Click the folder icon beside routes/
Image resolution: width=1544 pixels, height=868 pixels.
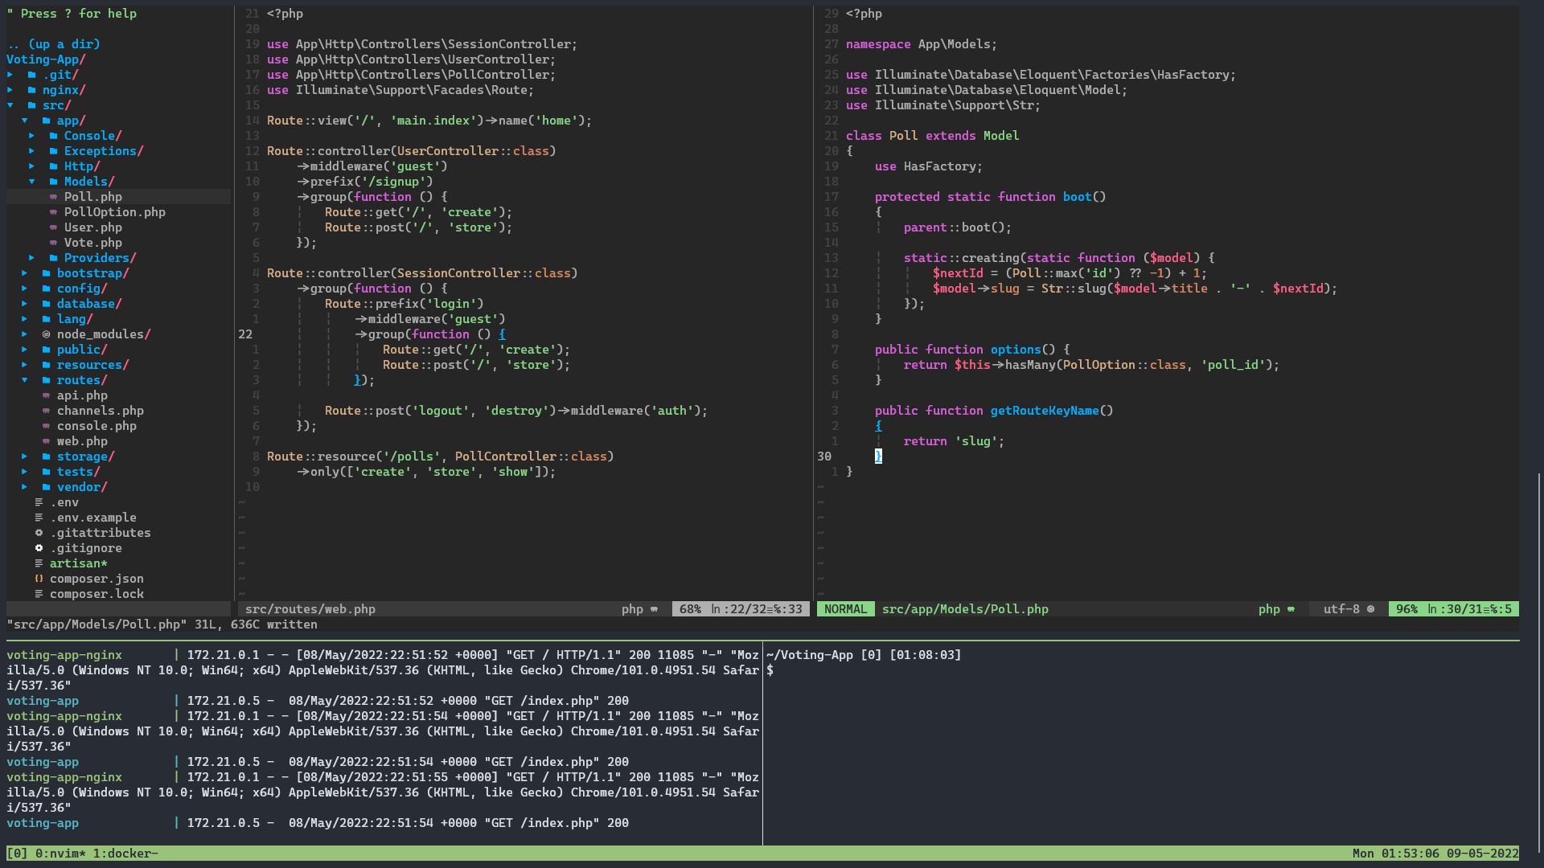coord(46,380)
